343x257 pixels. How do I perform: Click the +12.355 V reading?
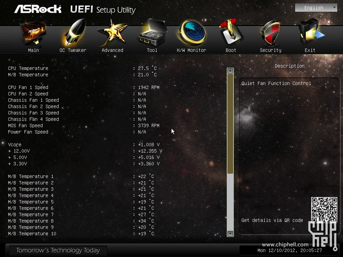pos(150,151)
